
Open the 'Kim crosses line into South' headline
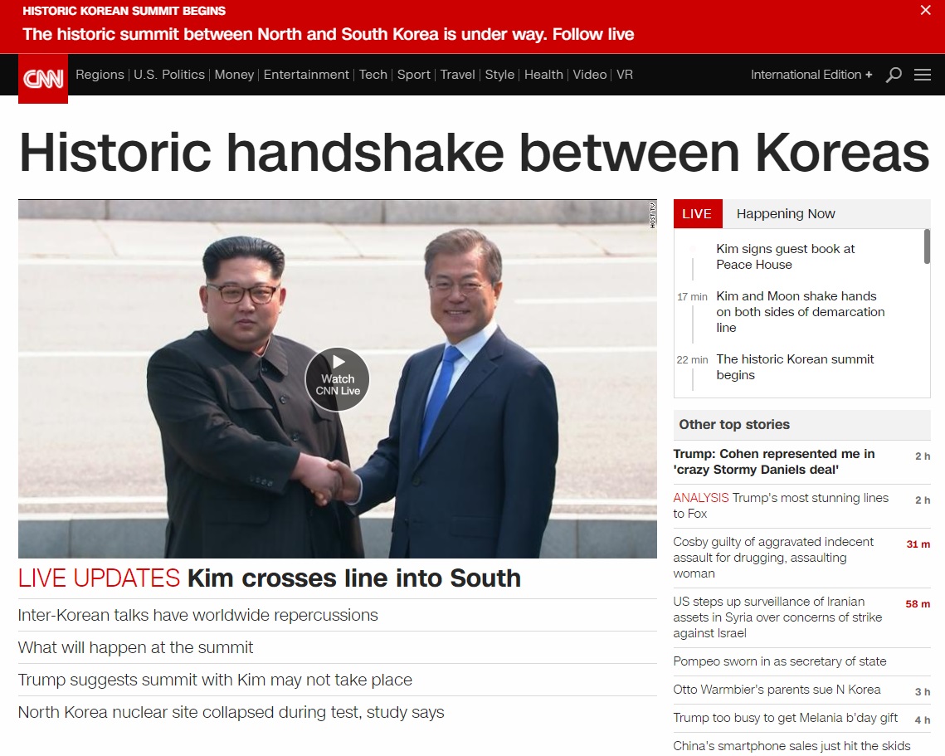click(353, 578)
